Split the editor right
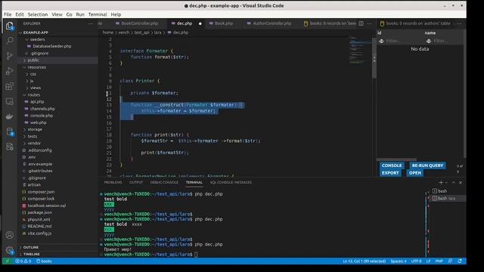The height and width of the screenshot is (272, 484). [361, 23]
